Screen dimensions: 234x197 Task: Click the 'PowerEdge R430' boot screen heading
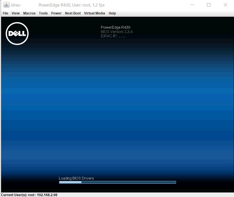point(116,27)
